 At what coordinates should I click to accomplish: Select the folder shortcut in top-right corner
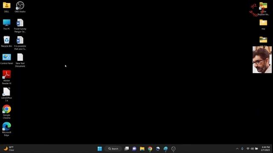coord(263,8)
